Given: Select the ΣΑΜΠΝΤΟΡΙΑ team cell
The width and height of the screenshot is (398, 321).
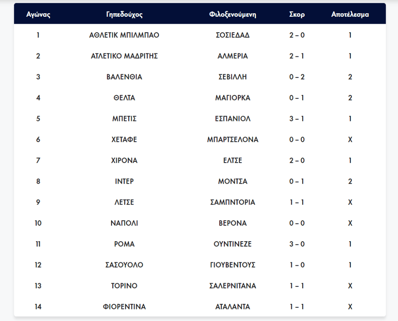Looking at the screenshot, I should click(x=232, y=202).
